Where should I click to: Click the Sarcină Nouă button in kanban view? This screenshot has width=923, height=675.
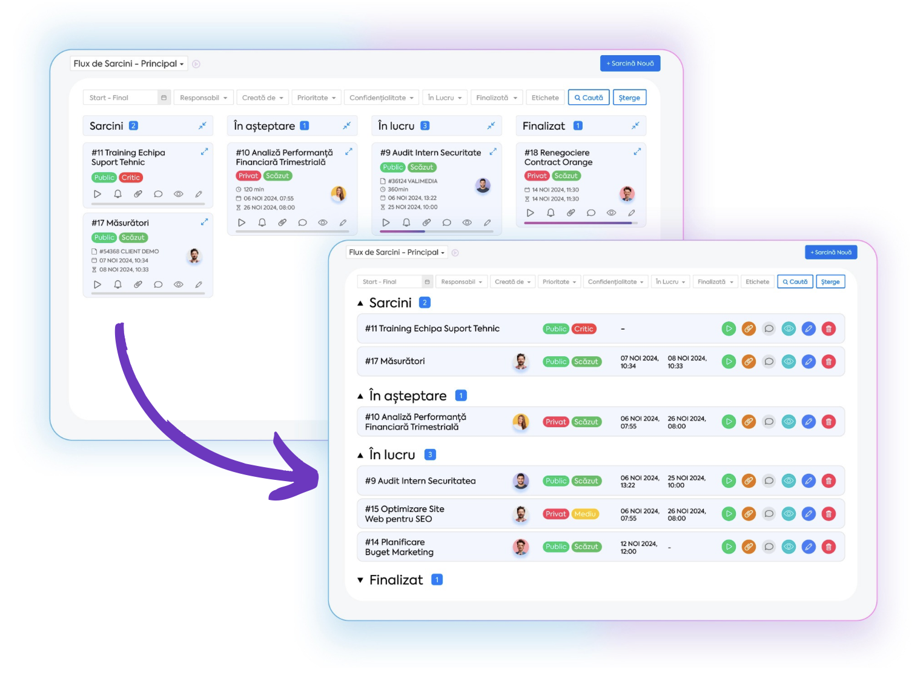[x=630, y=63]
